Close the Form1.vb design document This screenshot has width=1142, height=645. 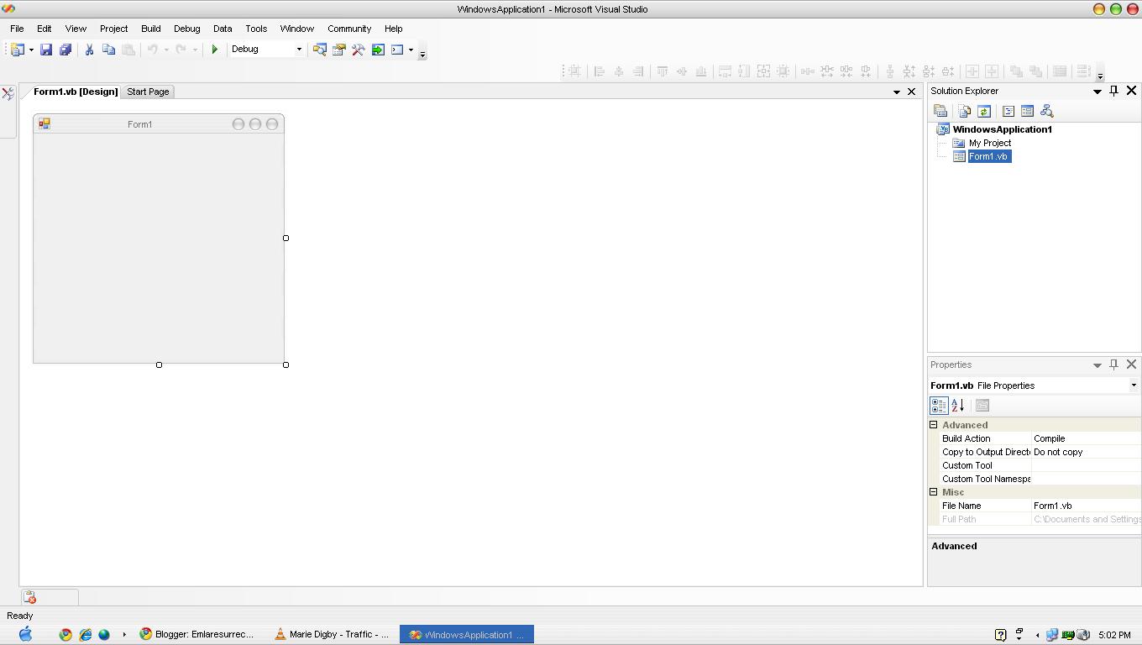[x=912, y=92]
